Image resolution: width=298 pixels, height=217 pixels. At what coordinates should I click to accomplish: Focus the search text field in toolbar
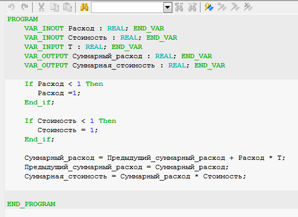127,8
